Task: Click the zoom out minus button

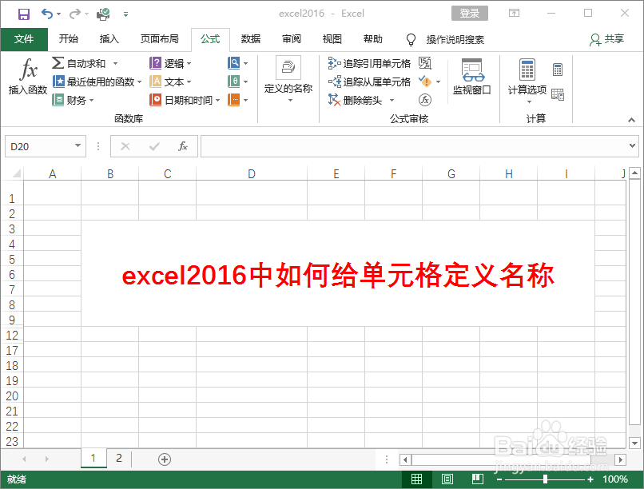Action: pyautogui.click(x=499, y=479)
